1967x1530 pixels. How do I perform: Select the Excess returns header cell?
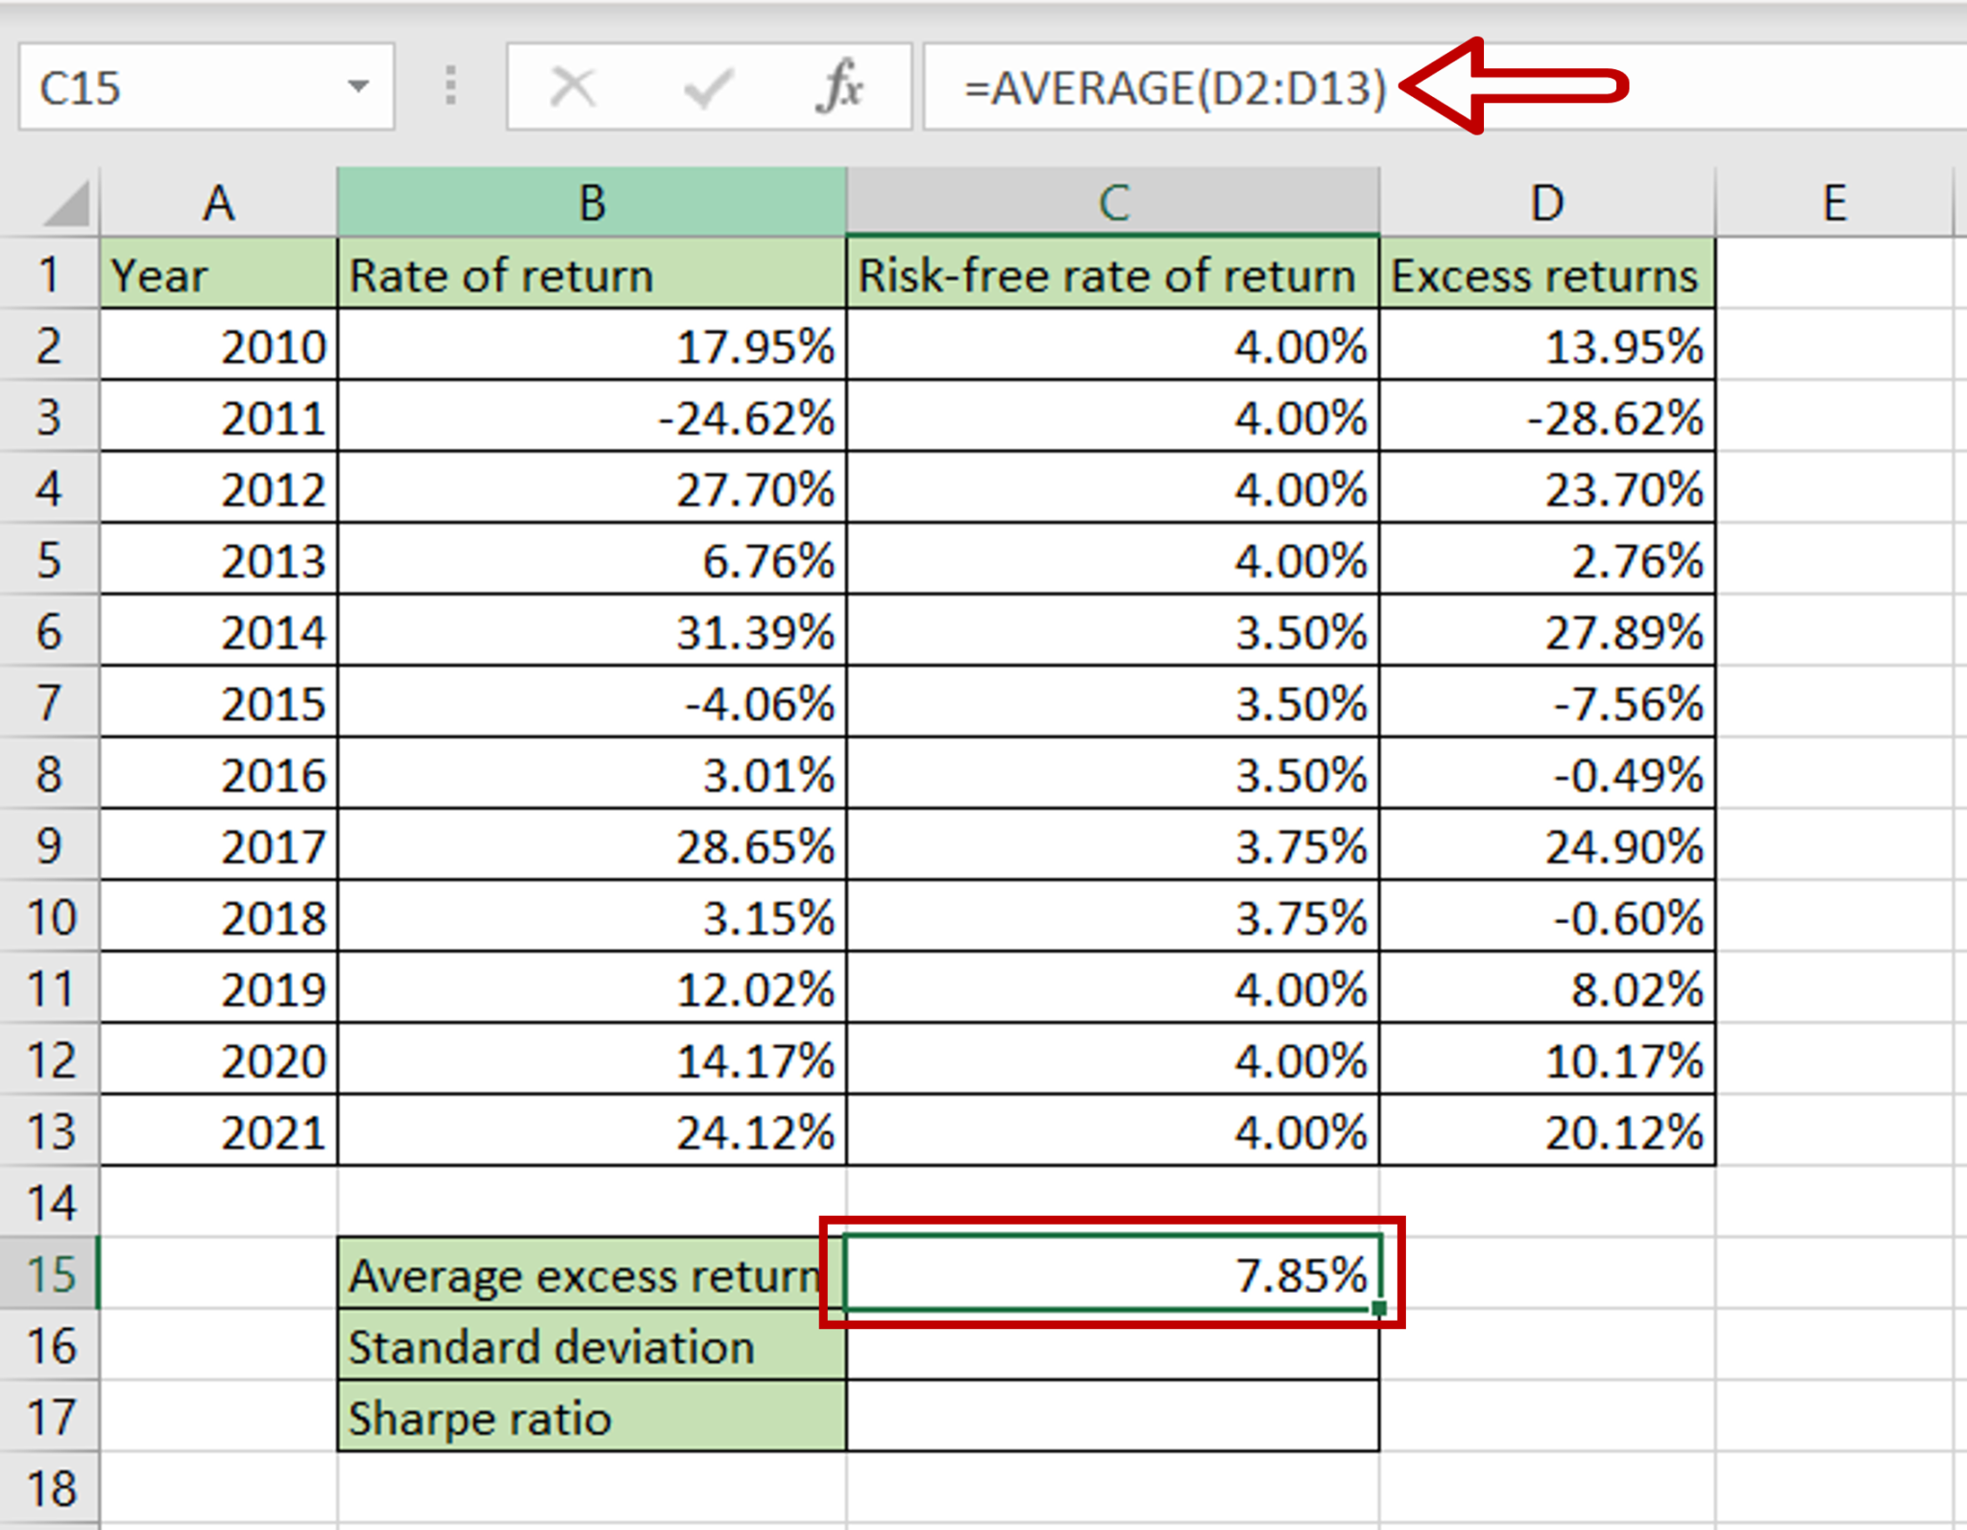(x=1546, y=276)
